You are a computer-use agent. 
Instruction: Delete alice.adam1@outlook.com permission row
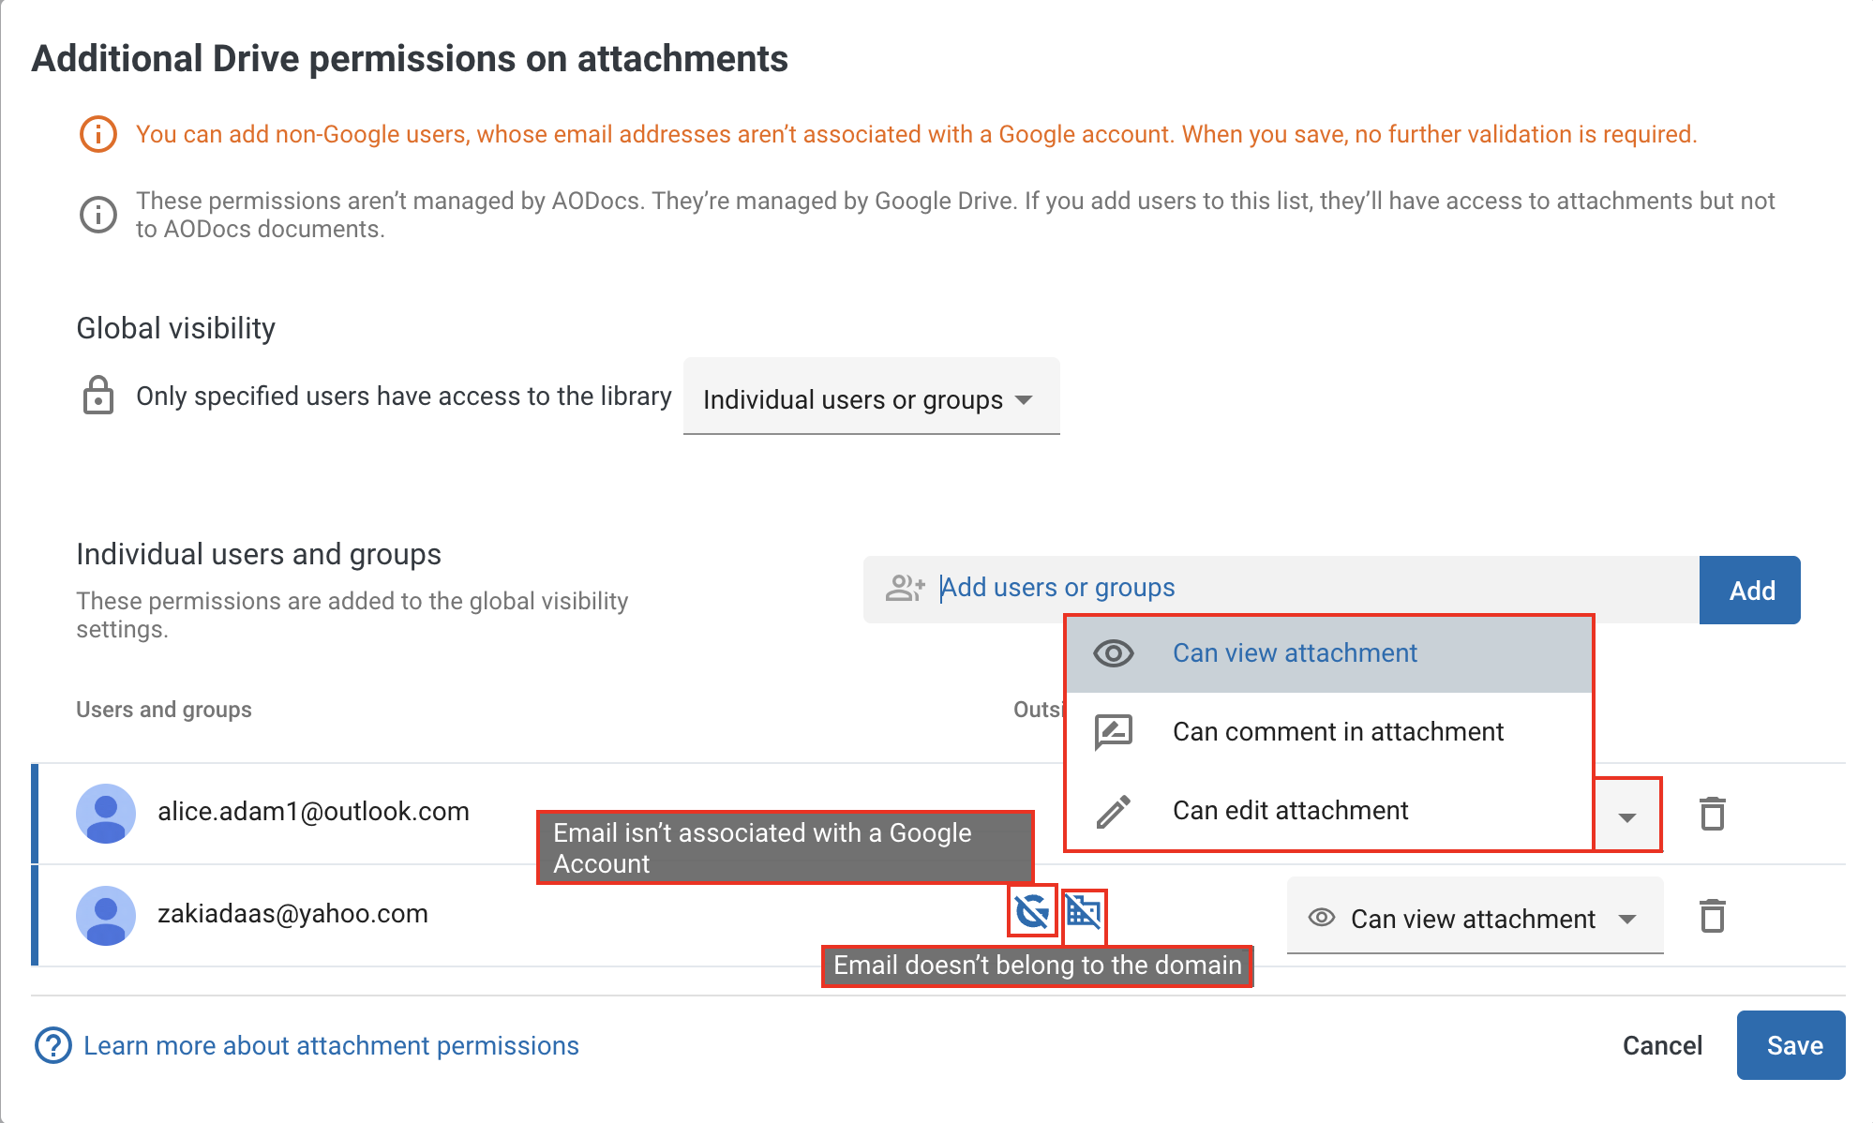click(1712, 814)
